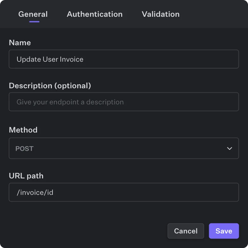Open the Validation tab
The image size is (248, 248).
(x=160, y=14)
